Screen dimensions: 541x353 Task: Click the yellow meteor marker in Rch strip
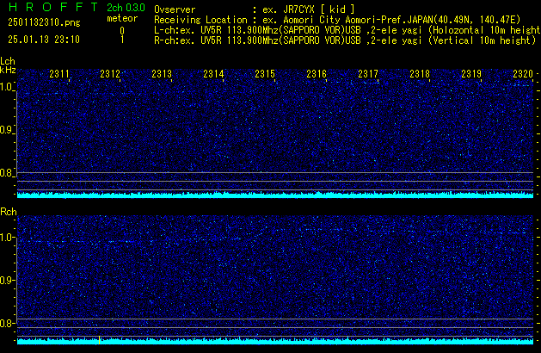(100, 340)
